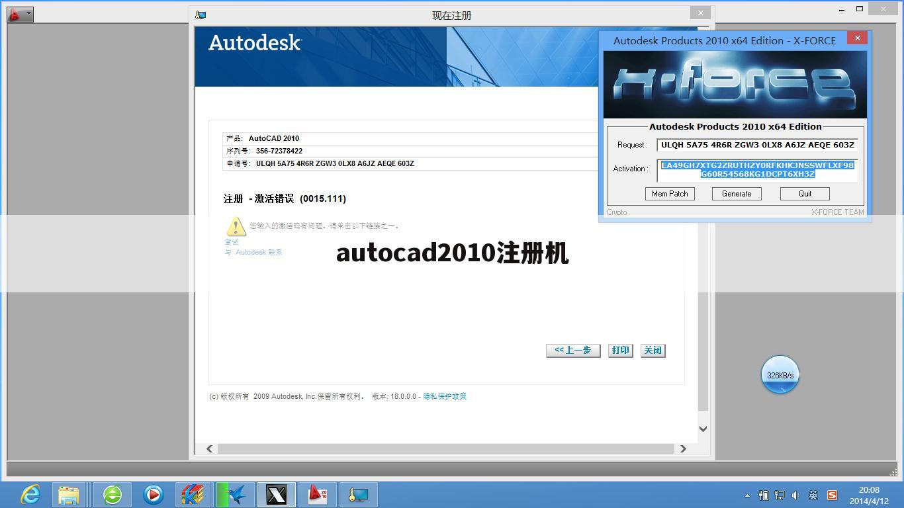904x508 pixels.
Task: Check the battery power tray icon
Action: click(x=764, y=495)
